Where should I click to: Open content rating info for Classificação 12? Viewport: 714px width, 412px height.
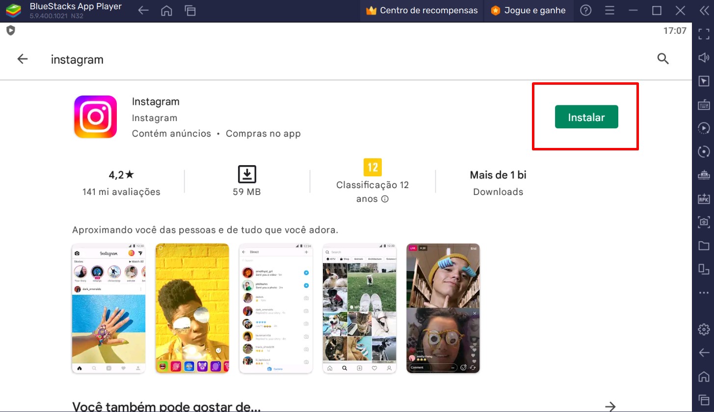point(385,199)
